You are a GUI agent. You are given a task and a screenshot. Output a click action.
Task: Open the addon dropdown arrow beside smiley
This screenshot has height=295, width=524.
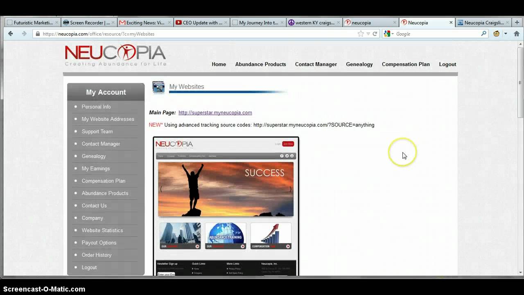coord(506,34)
